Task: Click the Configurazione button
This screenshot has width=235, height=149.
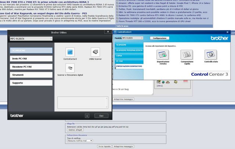Action: 160,38
